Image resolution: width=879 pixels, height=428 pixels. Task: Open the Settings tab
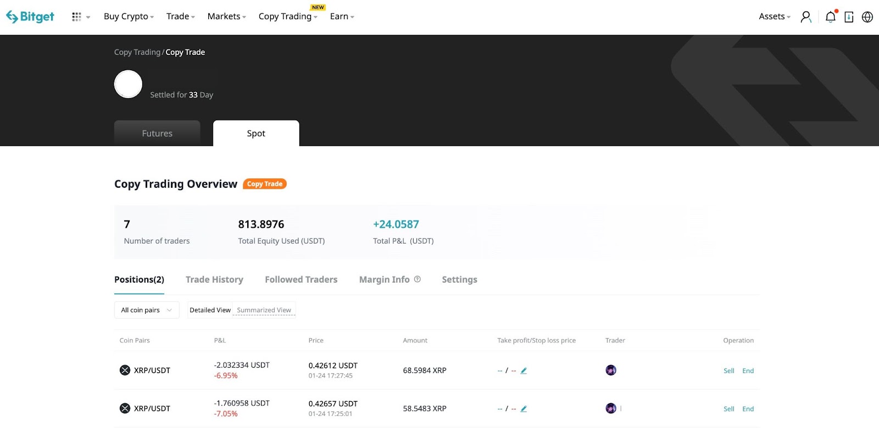tap(459, 280)
